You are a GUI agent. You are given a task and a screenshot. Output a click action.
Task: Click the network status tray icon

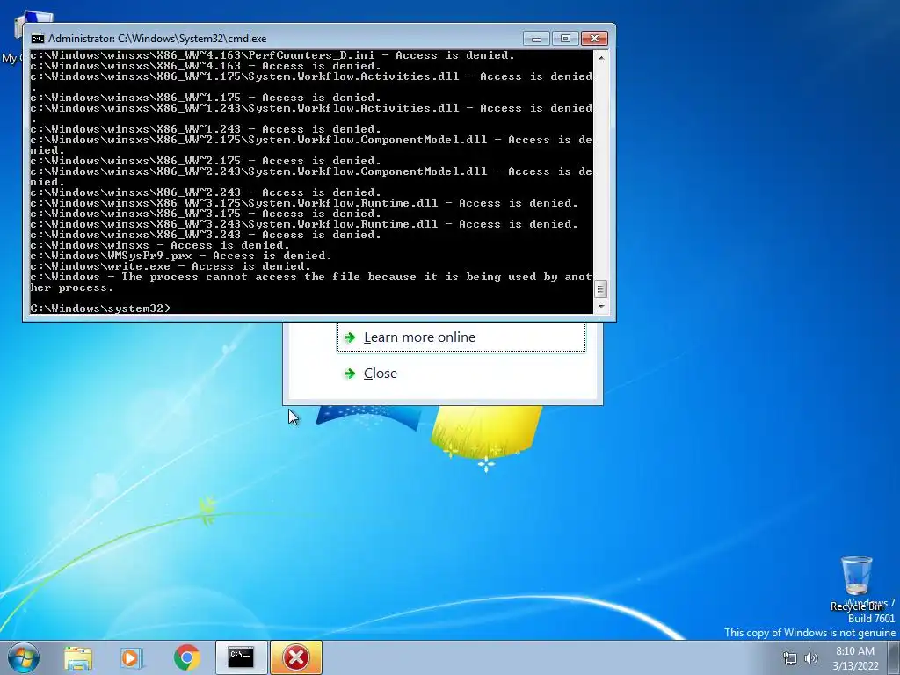point(790,658)
